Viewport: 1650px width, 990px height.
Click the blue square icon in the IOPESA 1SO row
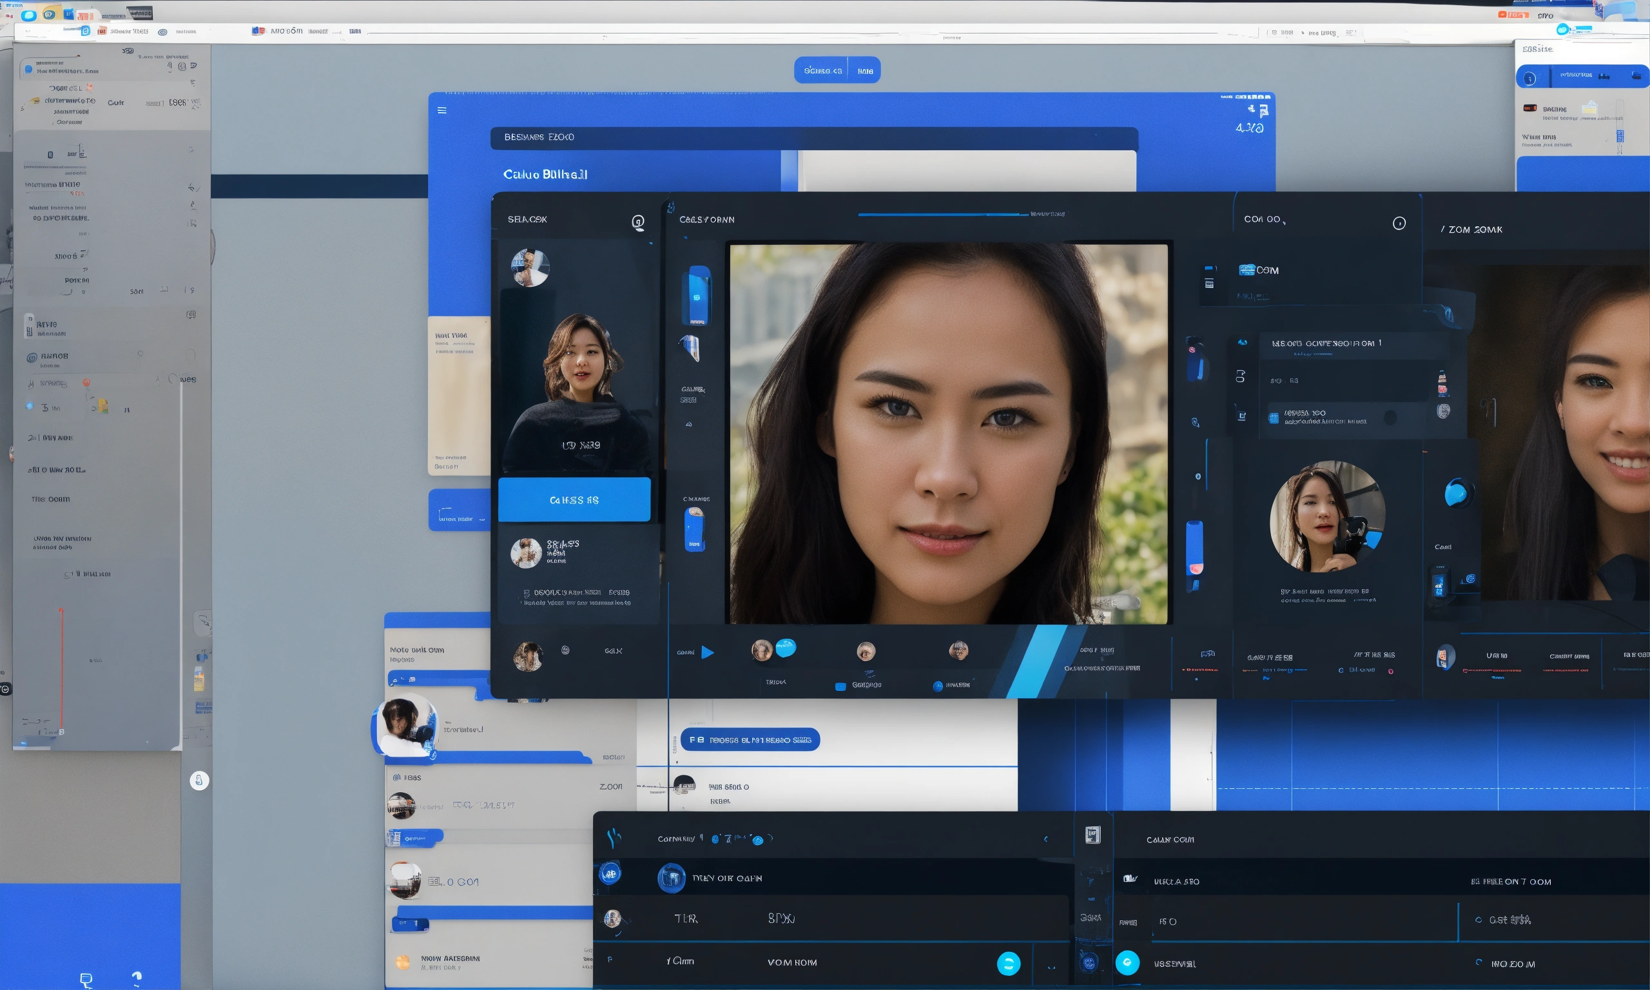(x=1274, y=418)
